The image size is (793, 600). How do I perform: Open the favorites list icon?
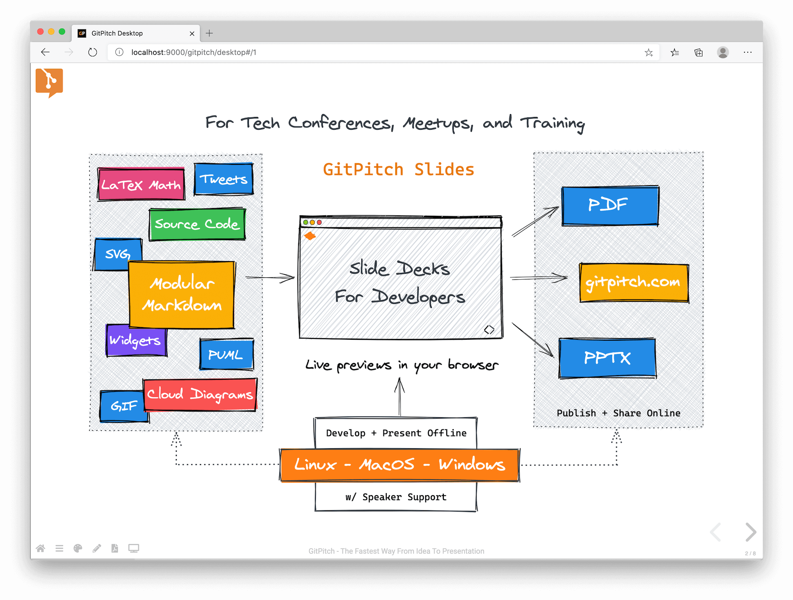point(675,52)
